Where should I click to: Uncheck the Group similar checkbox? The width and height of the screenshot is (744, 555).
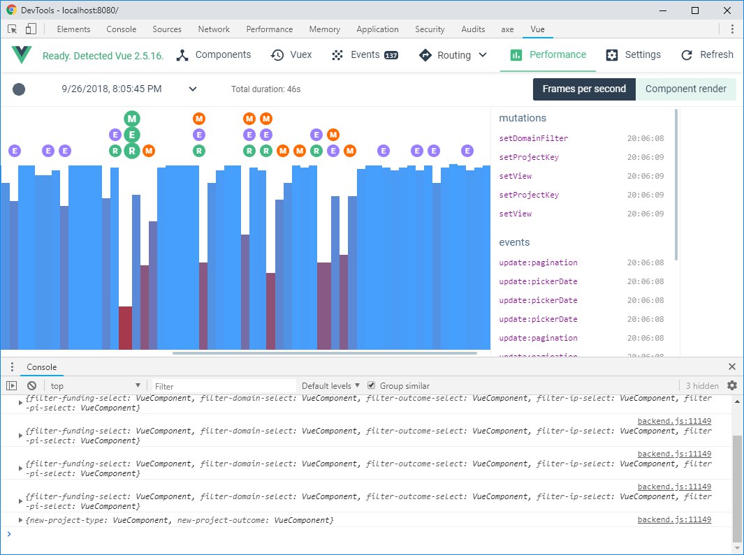click(x=372, y=385)
